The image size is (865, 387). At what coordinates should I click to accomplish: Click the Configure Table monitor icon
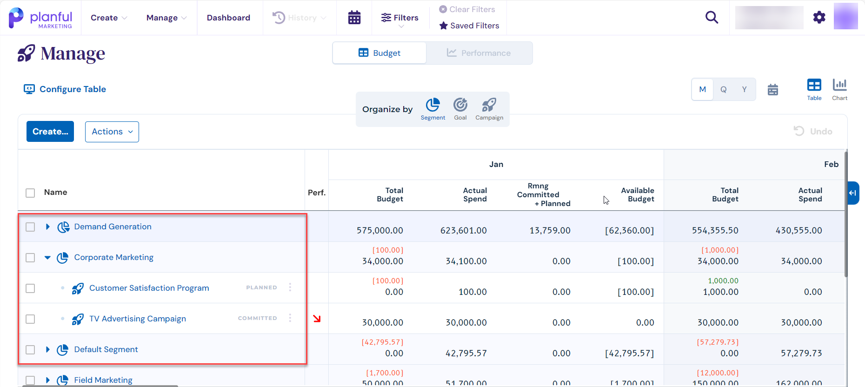[x=29, y=89]
